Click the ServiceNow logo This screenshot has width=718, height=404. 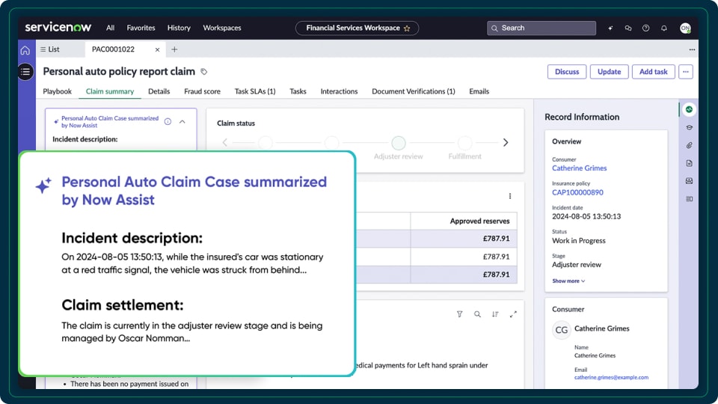[58, 28]
